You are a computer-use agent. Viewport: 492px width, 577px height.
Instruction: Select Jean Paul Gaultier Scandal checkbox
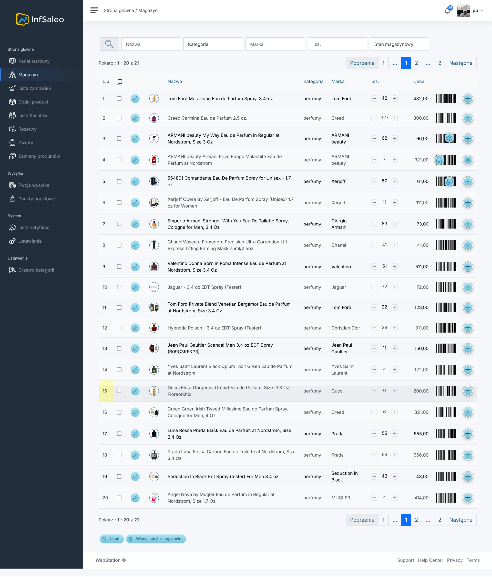click(x=119, y=348)
